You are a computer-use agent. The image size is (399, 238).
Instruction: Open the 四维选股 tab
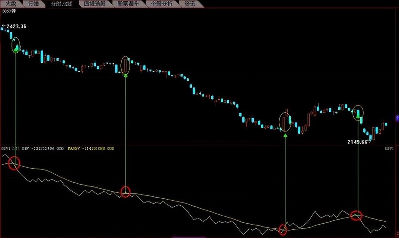click(94, 4)
